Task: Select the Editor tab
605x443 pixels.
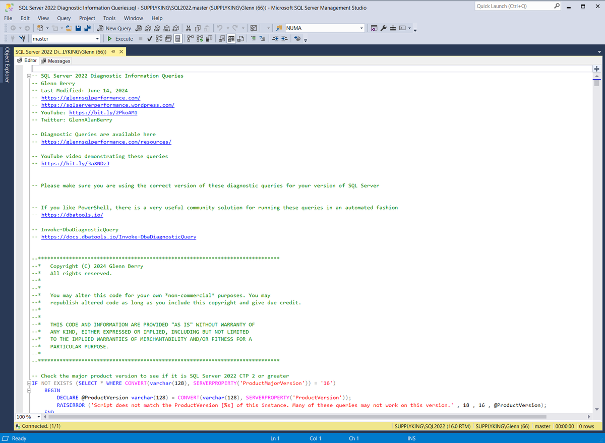Action: 27,60
